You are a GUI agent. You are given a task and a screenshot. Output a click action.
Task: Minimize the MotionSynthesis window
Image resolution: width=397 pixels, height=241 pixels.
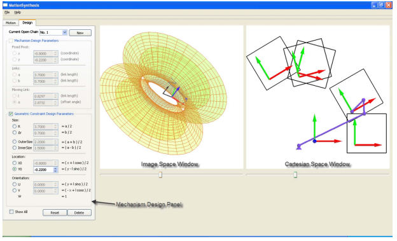click(x=375, y=5)
